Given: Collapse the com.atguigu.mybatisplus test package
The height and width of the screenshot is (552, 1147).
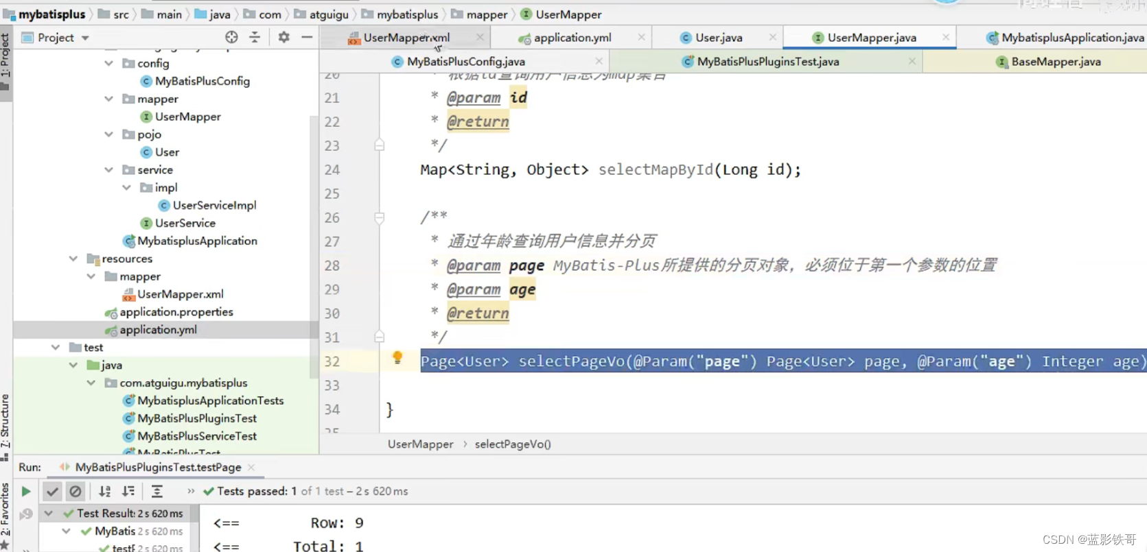Looking at the screenshot, I should pyautogui.click(x=91, y=383).
